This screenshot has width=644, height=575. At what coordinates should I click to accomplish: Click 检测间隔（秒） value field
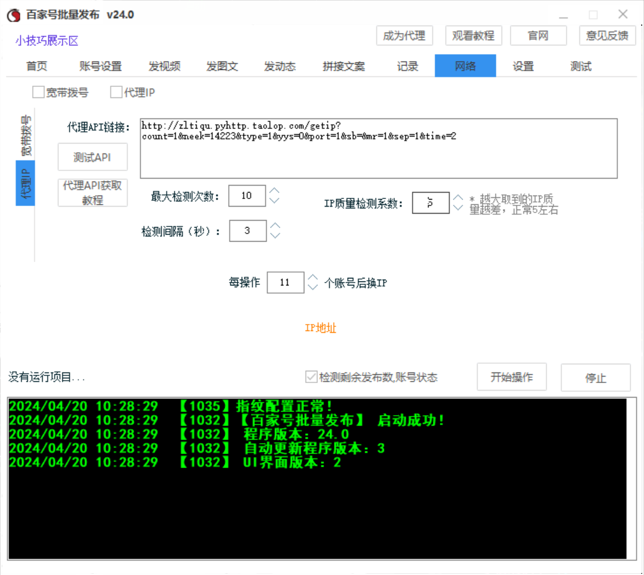(248, 231)
